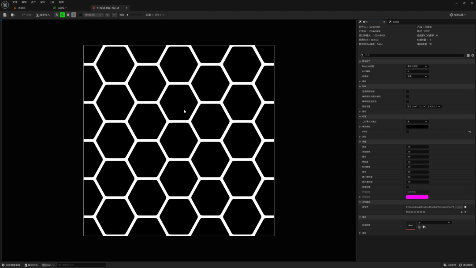
Task: Click the Browse to asset icon
Action: pos(13,15)
